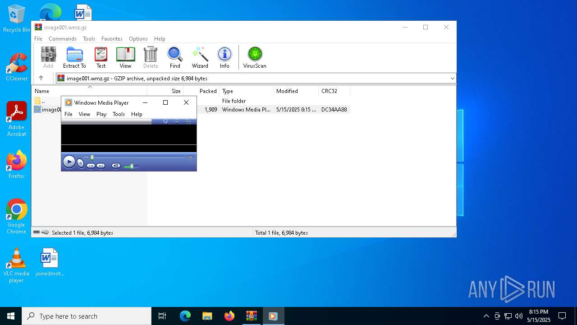
Task: Open the Favorites menu
Action: point(112,39)
